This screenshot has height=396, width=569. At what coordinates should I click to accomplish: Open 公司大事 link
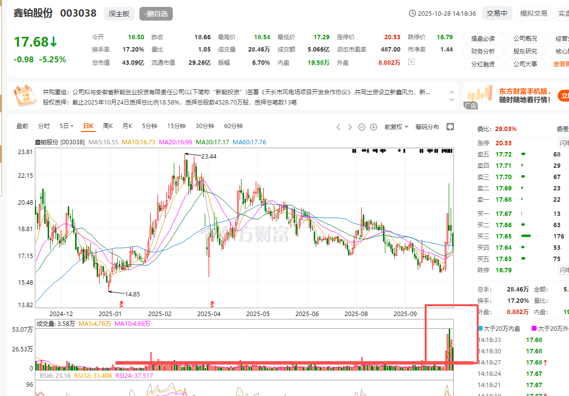[x=525, y=64]
